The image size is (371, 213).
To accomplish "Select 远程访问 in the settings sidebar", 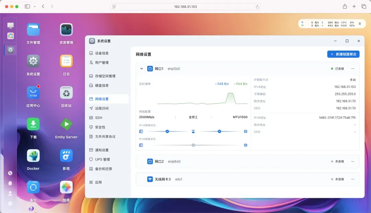I will pos(102,108).
